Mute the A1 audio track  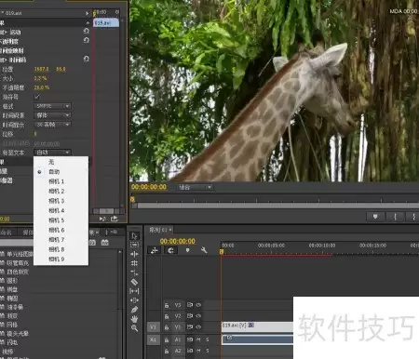[x=198, y=339]
